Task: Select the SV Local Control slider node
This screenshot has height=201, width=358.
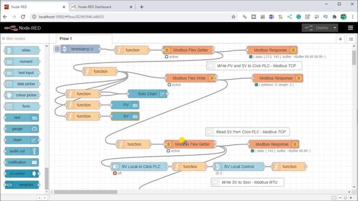Action: coord(239,166)
